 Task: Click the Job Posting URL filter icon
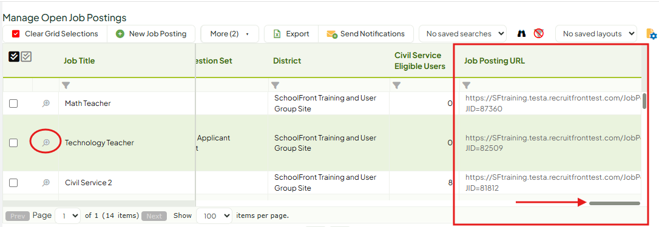(466, 85)
